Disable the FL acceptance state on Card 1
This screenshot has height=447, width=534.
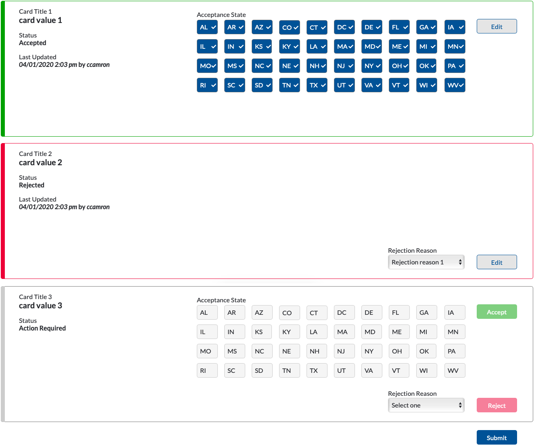(399, 27)
